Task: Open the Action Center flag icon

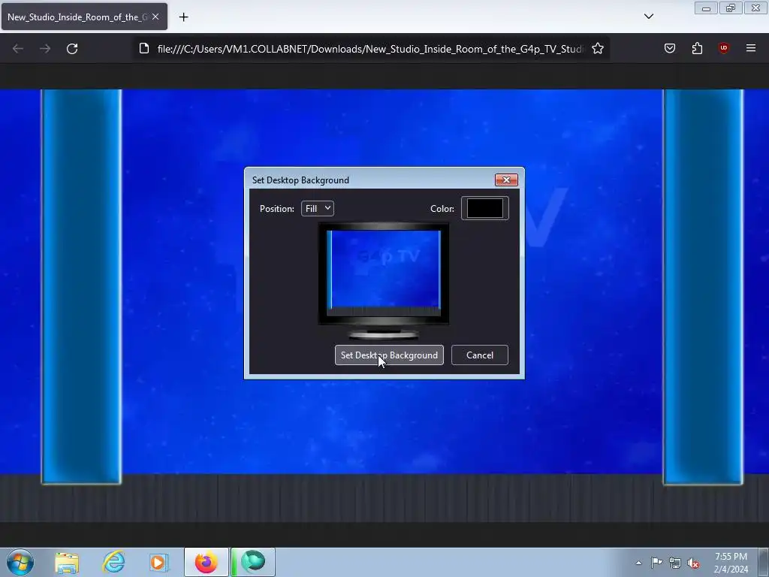Action: (656, 563)
